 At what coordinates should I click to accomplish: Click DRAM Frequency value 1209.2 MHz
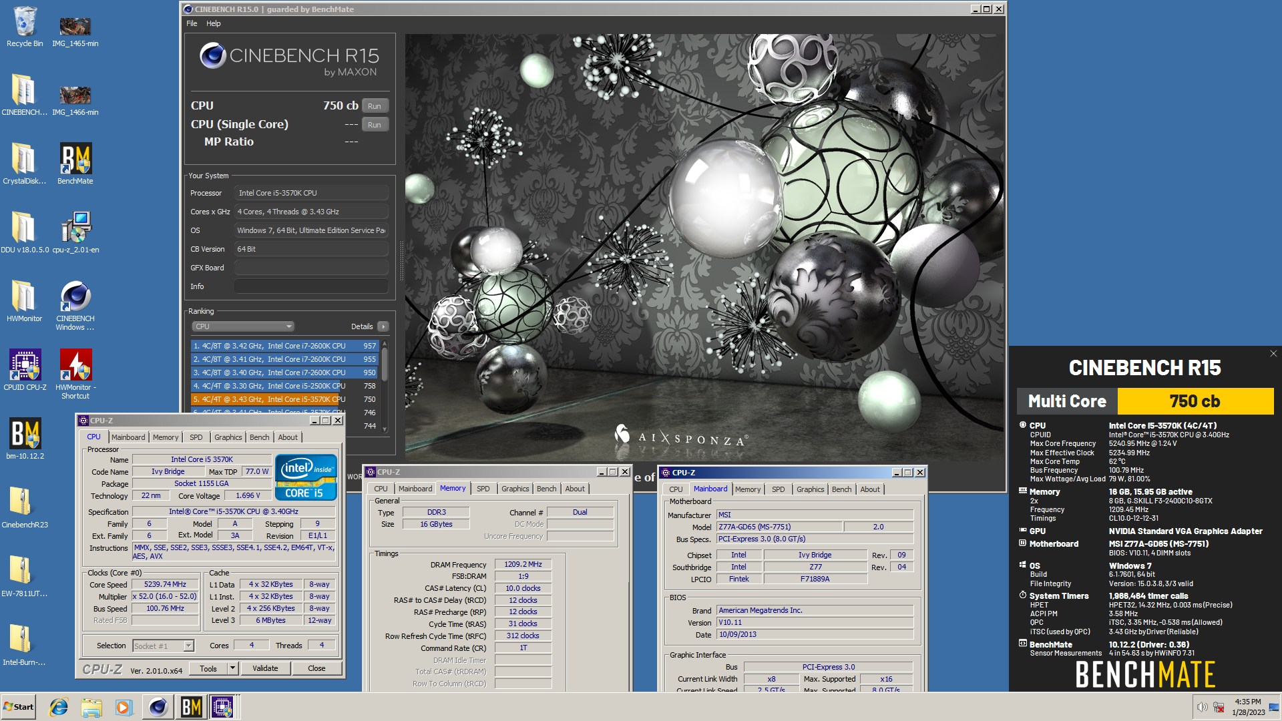point(523,565)
